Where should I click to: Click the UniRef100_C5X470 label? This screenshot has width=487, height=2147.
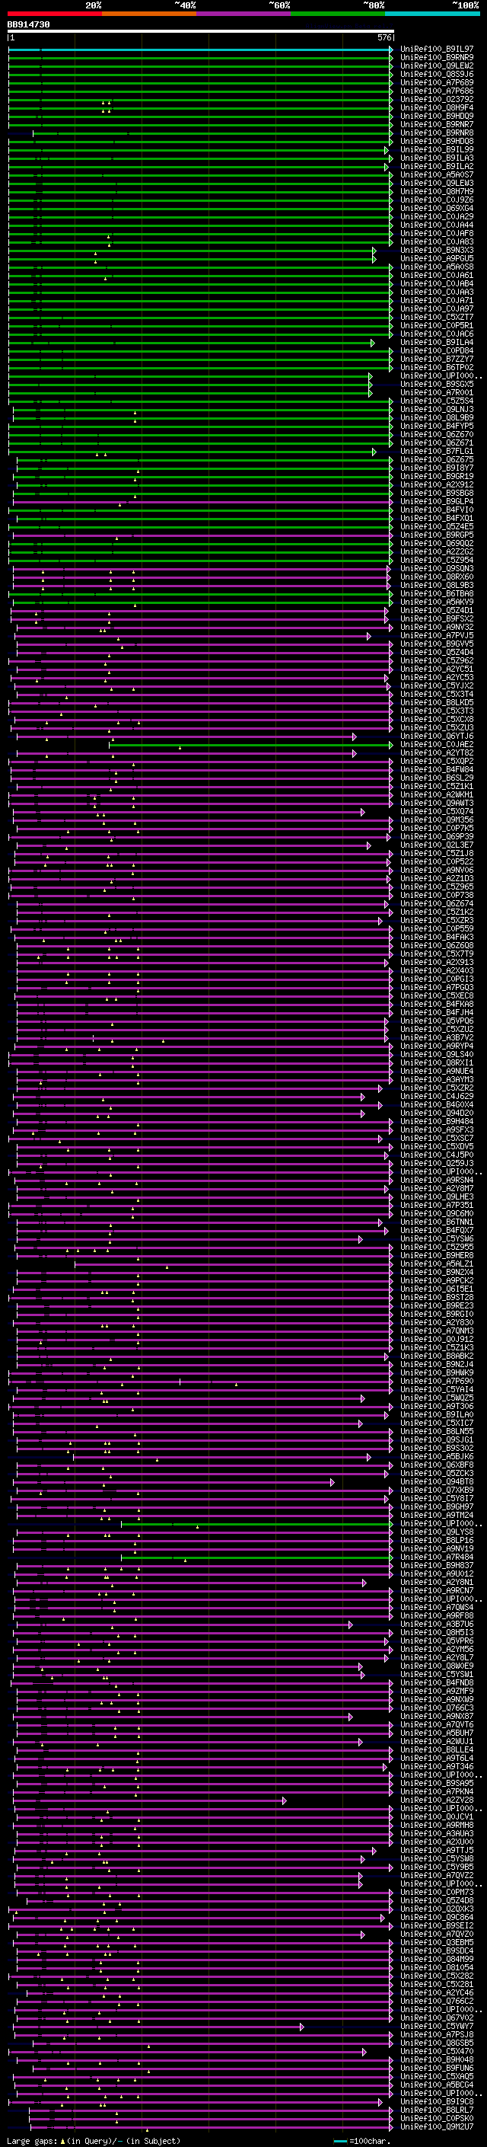click(437, 2051)
